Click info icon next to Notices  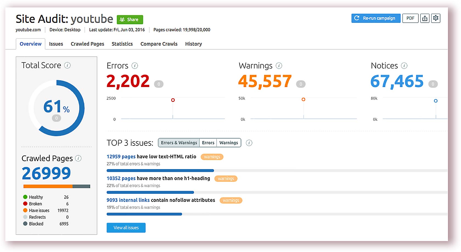click(404, 66)
